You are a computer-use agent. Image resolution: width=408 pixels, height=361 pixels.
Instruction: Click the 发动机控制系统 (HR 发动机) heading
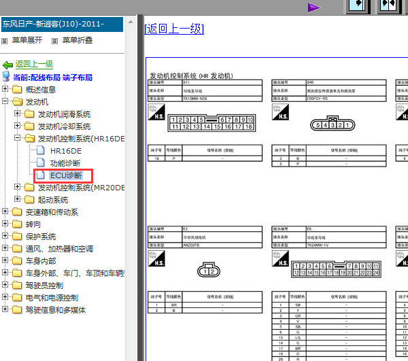click(191, 75)
